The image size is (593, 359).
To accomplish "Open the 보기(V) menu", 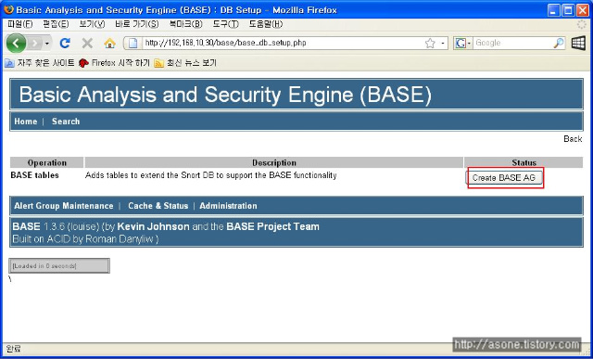I will coord(92,24).
